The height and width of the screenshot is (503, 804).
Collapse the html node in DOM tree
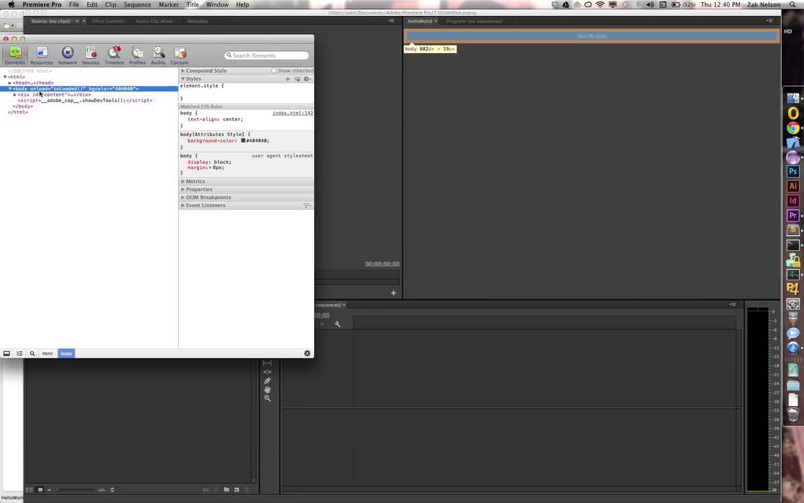point(5,77)
